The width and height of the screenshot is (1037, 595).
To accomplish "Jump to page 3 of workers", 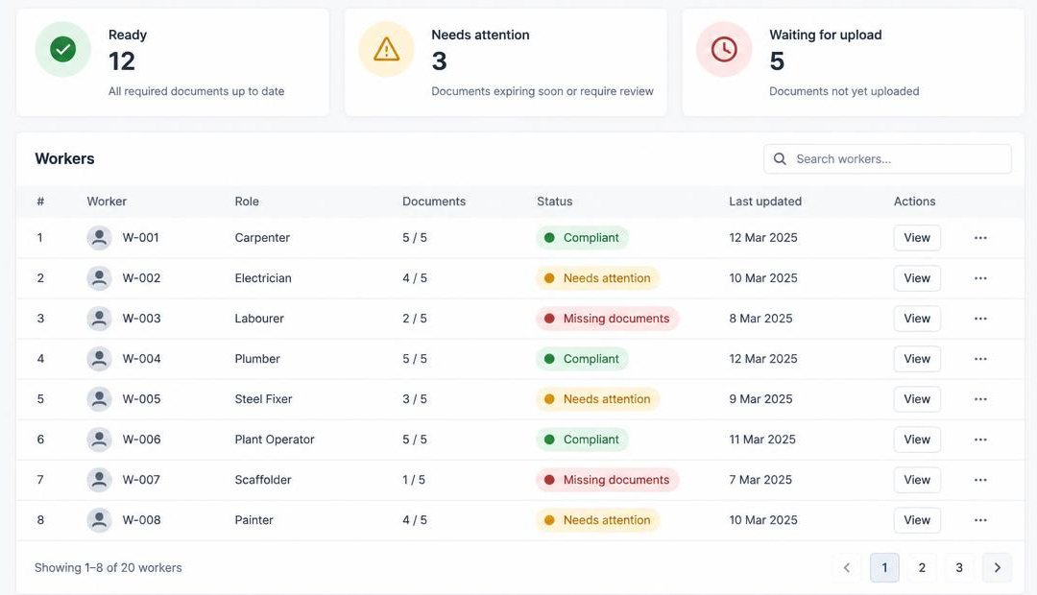I will pos(959,568).
